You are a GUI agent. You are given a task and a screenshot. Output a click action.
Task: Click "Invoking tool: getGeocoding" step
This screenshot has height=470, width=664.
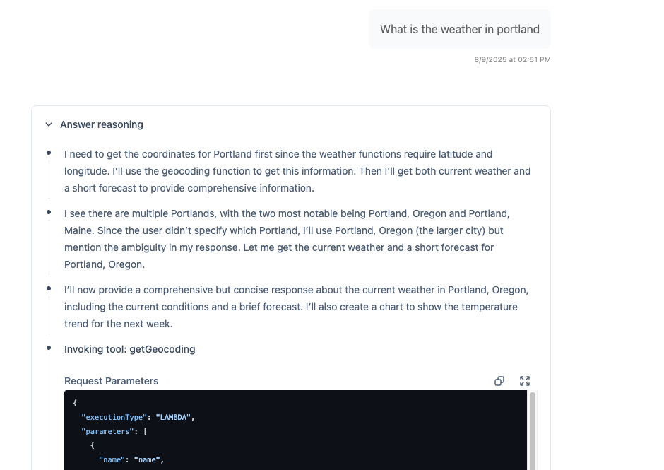click(130, 349)
